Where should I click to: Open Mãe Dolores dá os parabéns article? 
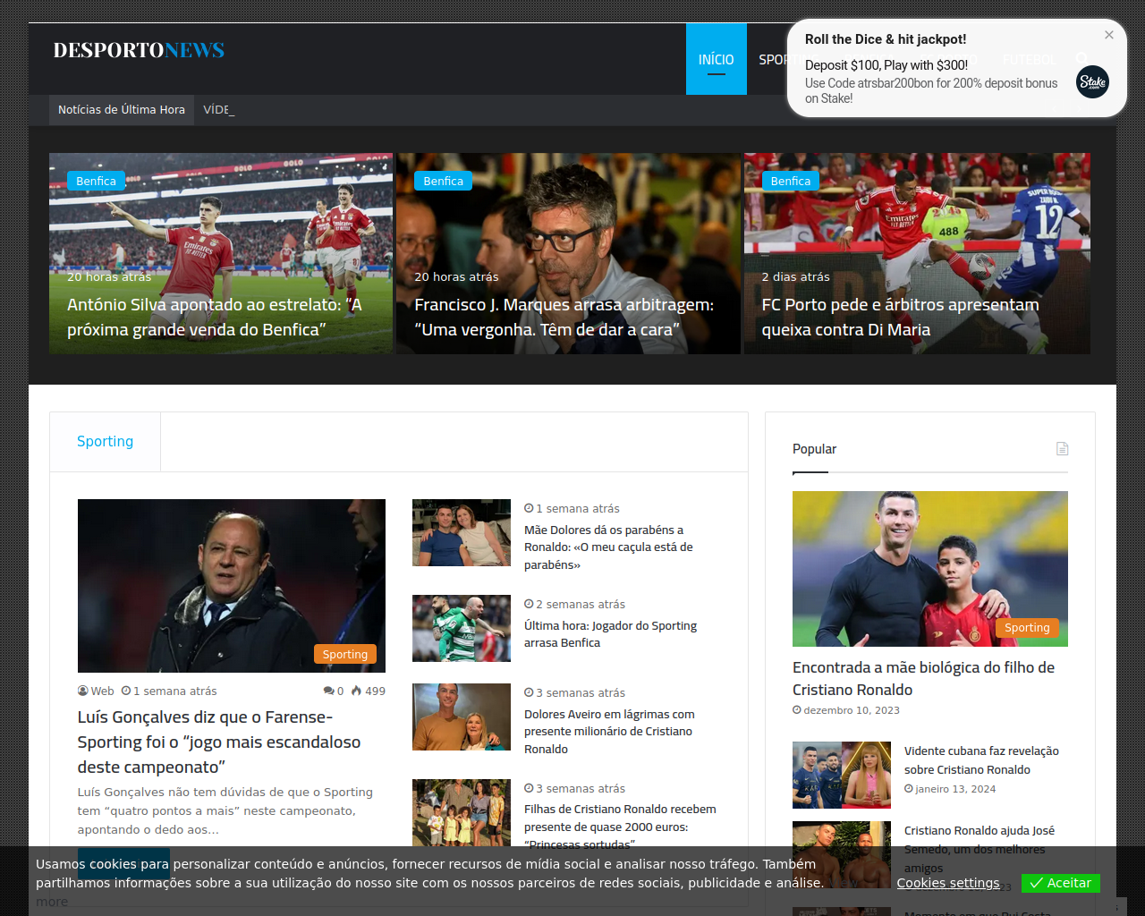(608, 547)
